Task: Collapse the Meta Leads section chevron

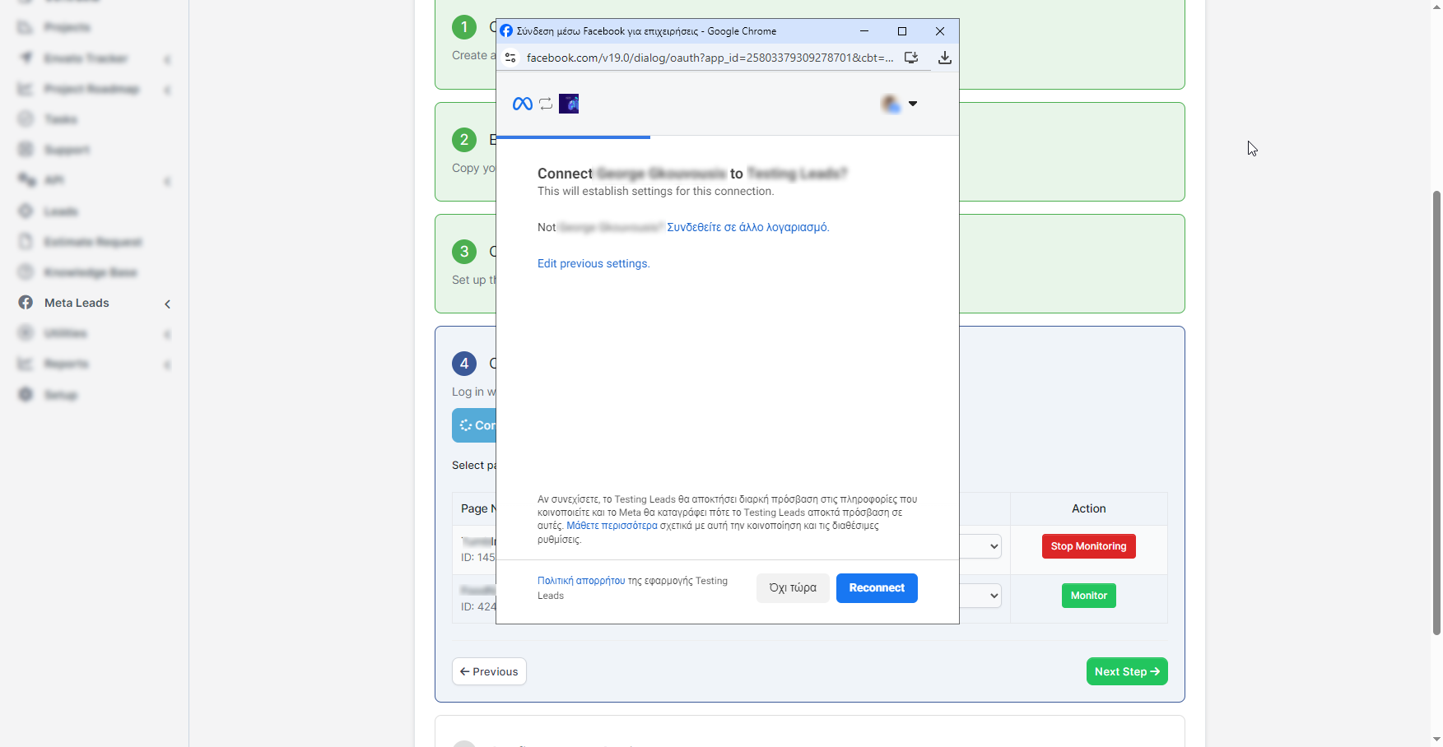Action: [167, 304]
